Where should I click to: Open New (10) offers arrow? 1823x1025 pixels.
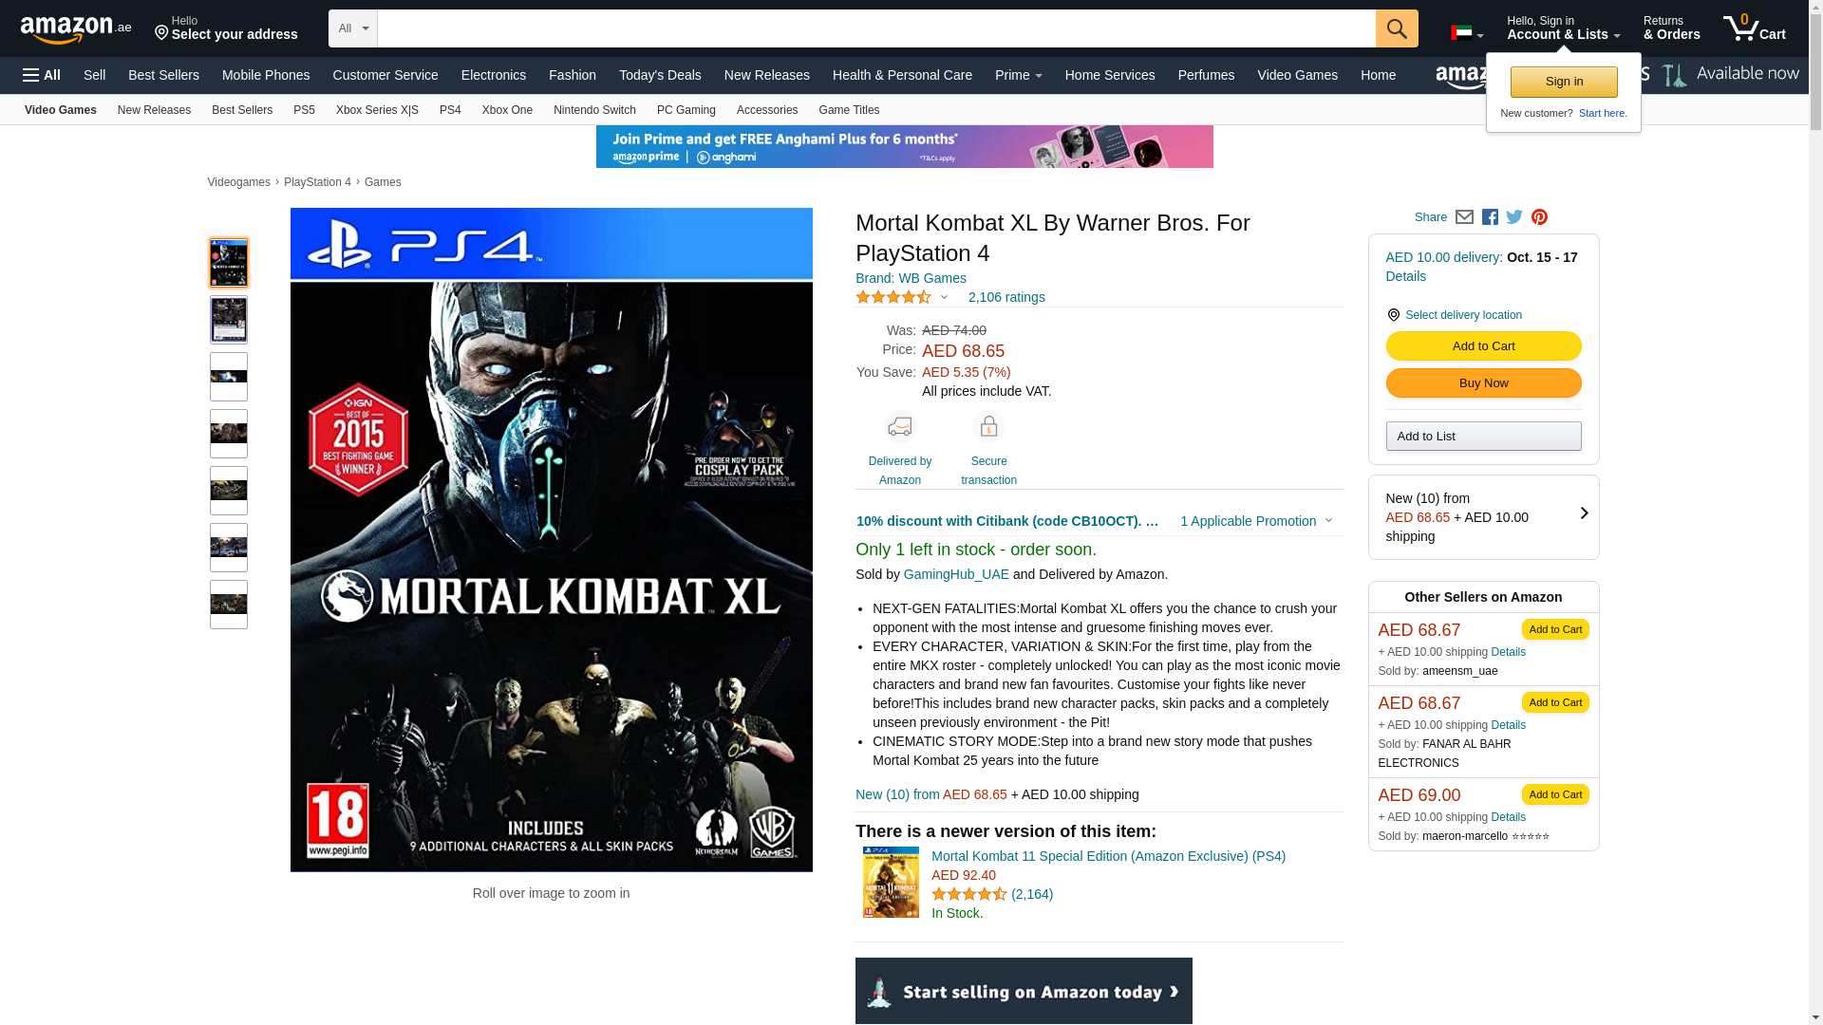(x=1584, y=513)
